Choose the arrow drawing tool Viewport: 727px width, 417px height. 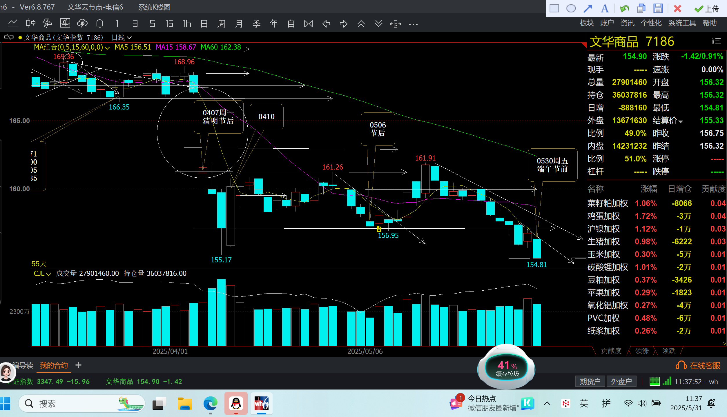point(588,8)
